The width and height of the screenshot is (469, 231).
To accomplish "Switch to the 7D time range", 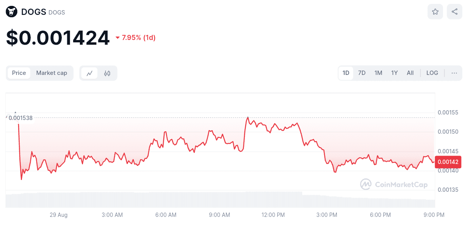I will [362, 73].
